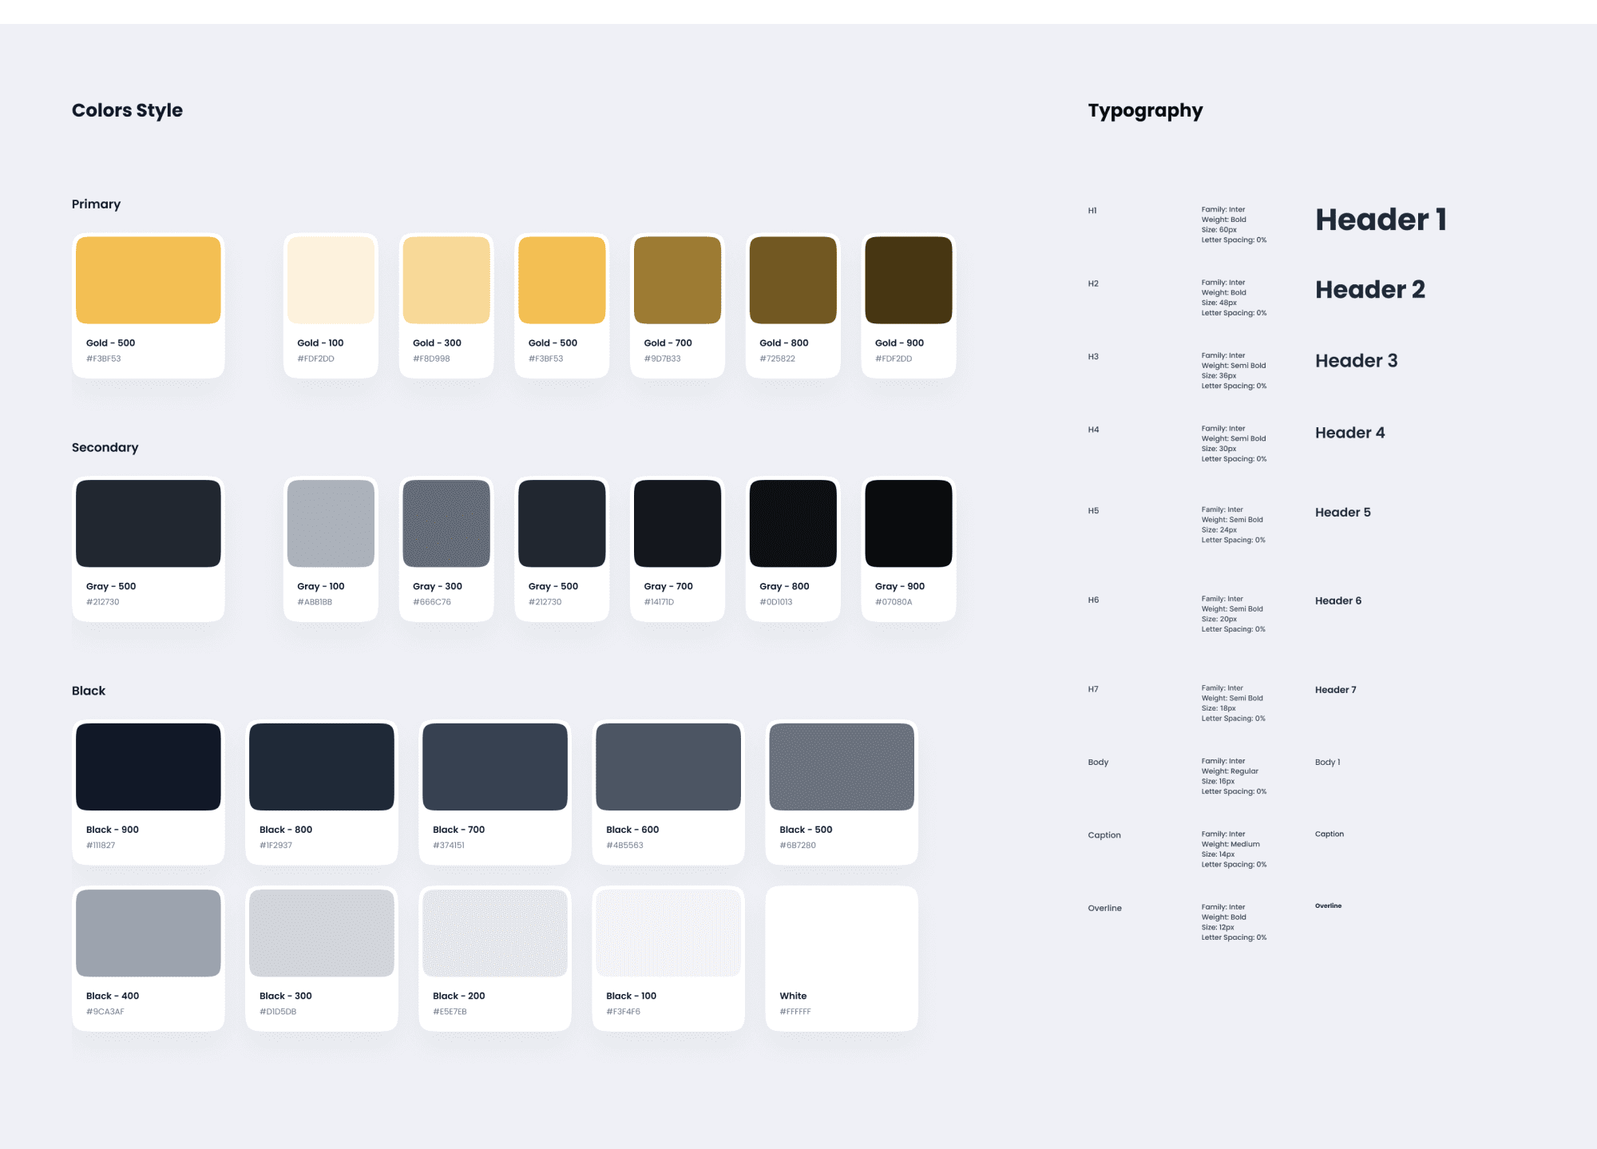The width and height of the screenshot is (1597, 1149).
Task: Click the Gray - 900 color swatch
Action: tap(909, 524)
